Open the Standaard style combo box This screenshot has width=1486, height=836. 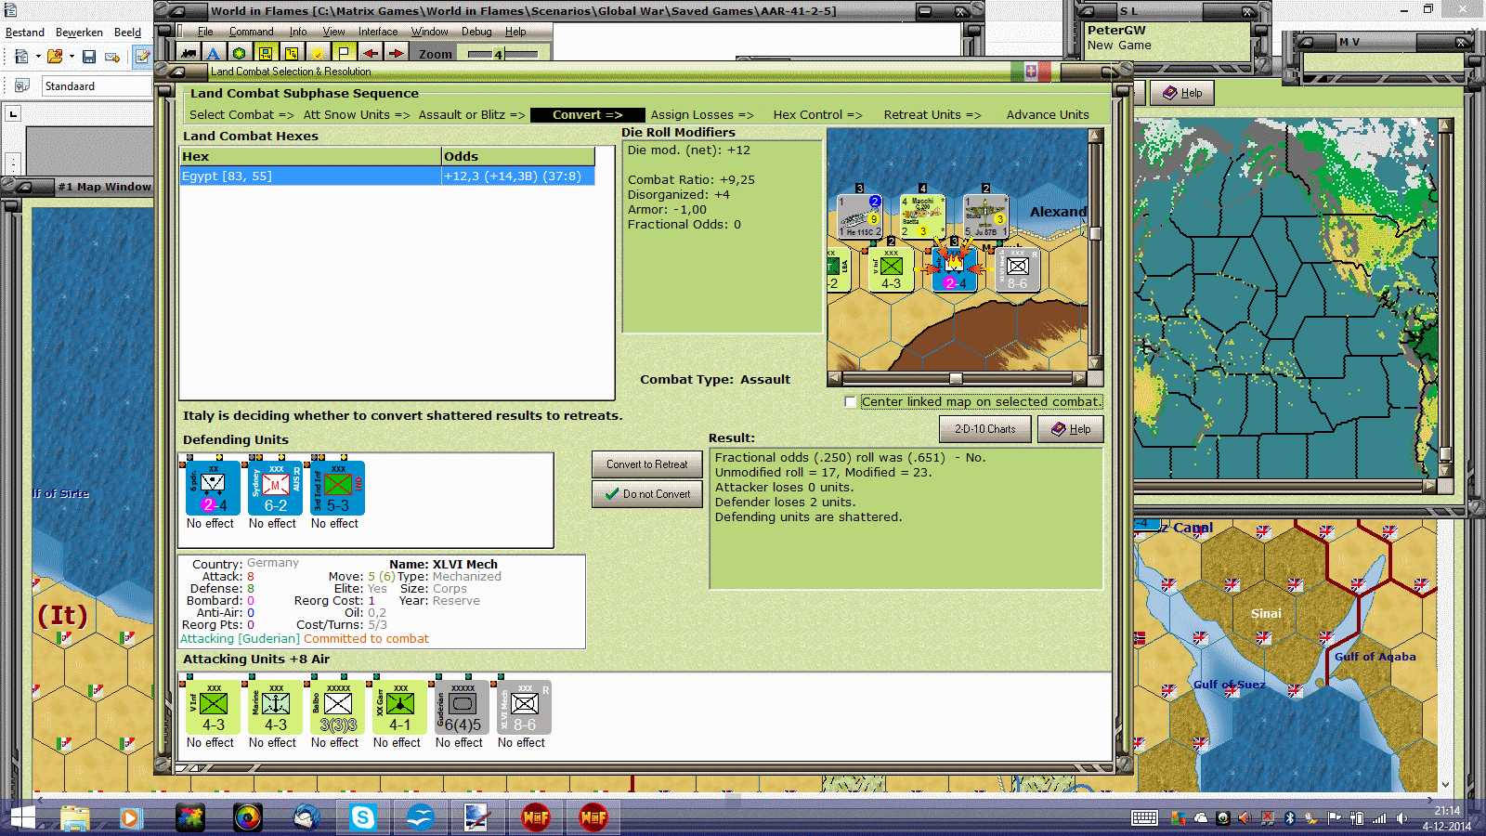(x=97, y=86)
